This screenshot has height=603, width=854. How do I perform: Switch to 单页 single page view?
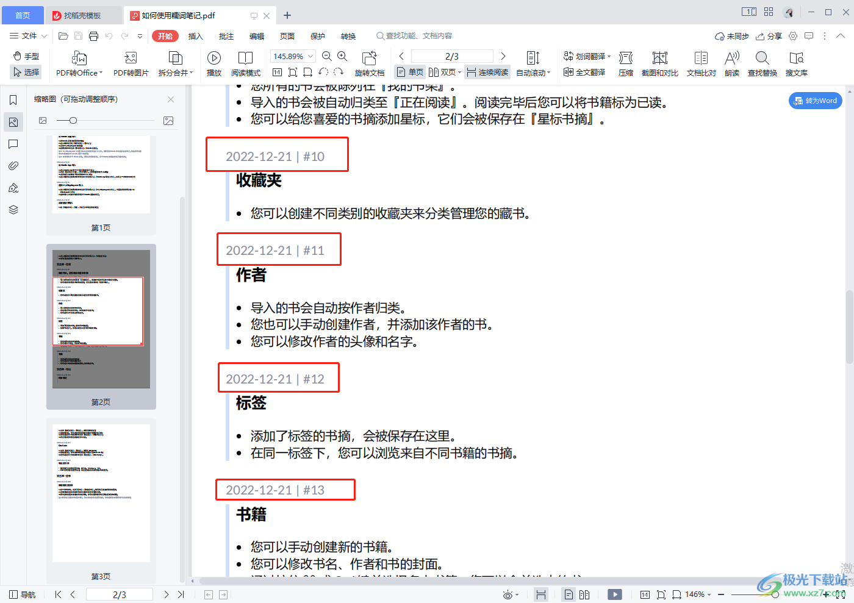[x=410, y=72]
